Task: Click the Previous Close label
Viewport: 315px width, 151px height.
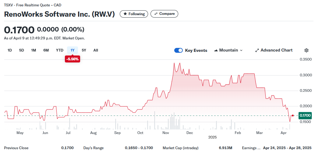Action: tap(16, 148)
